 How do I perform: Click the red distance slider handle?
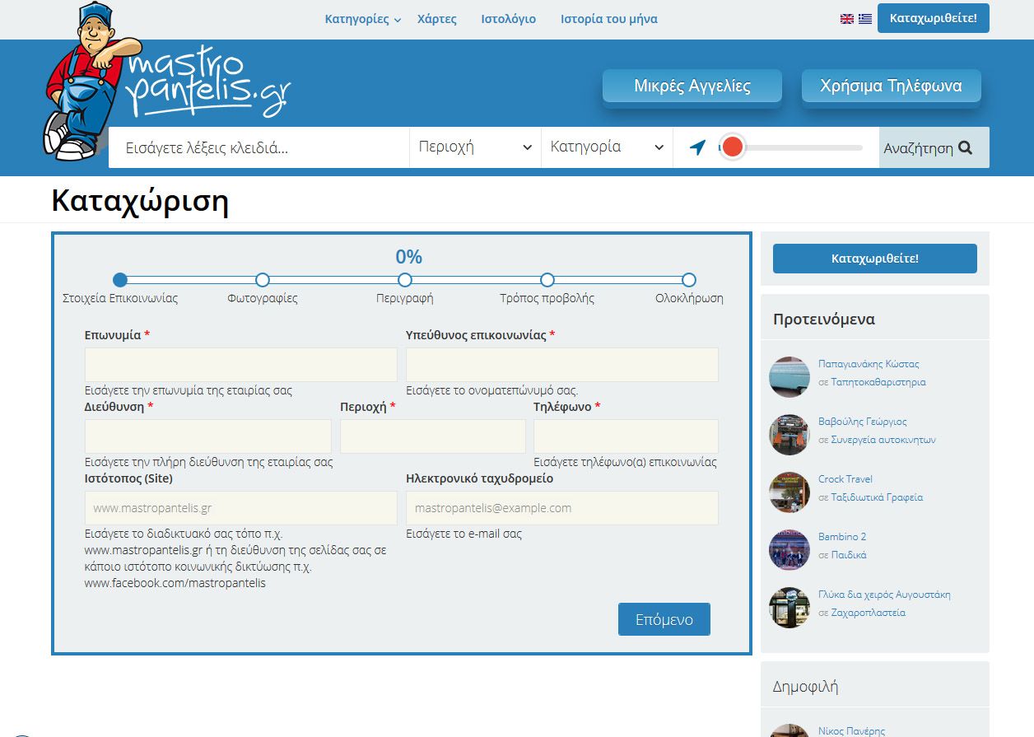(732, 147)
